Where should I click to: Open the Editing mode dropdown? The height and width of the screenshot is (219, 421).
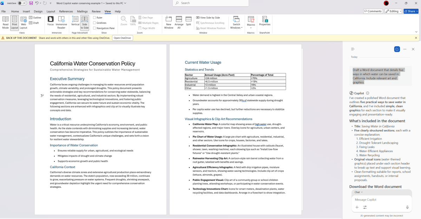click(x=393, y=11)
